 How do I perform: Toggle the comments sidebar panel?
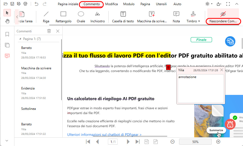click(x=7, y=56)
